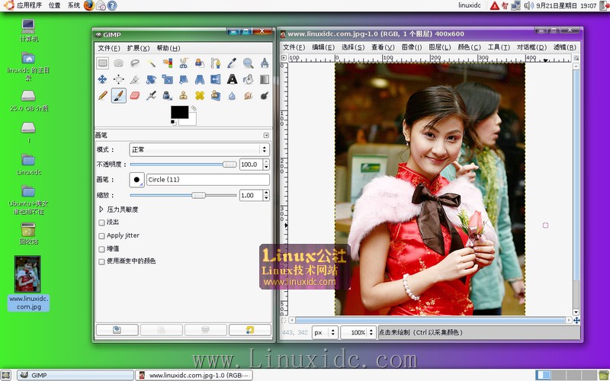Open the 图像(I) menu in image window

pos(412,47)
